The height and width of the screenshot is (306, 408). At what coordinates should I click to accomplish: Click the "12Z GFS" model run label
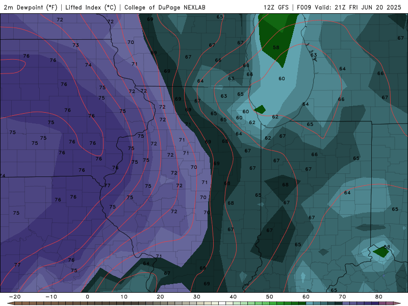tap(276, 7)
